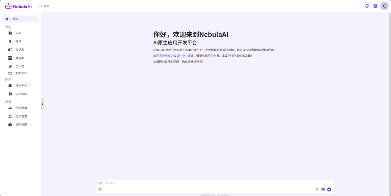
Task: Click the page vertical scrollbar
Action: [390, 104]
